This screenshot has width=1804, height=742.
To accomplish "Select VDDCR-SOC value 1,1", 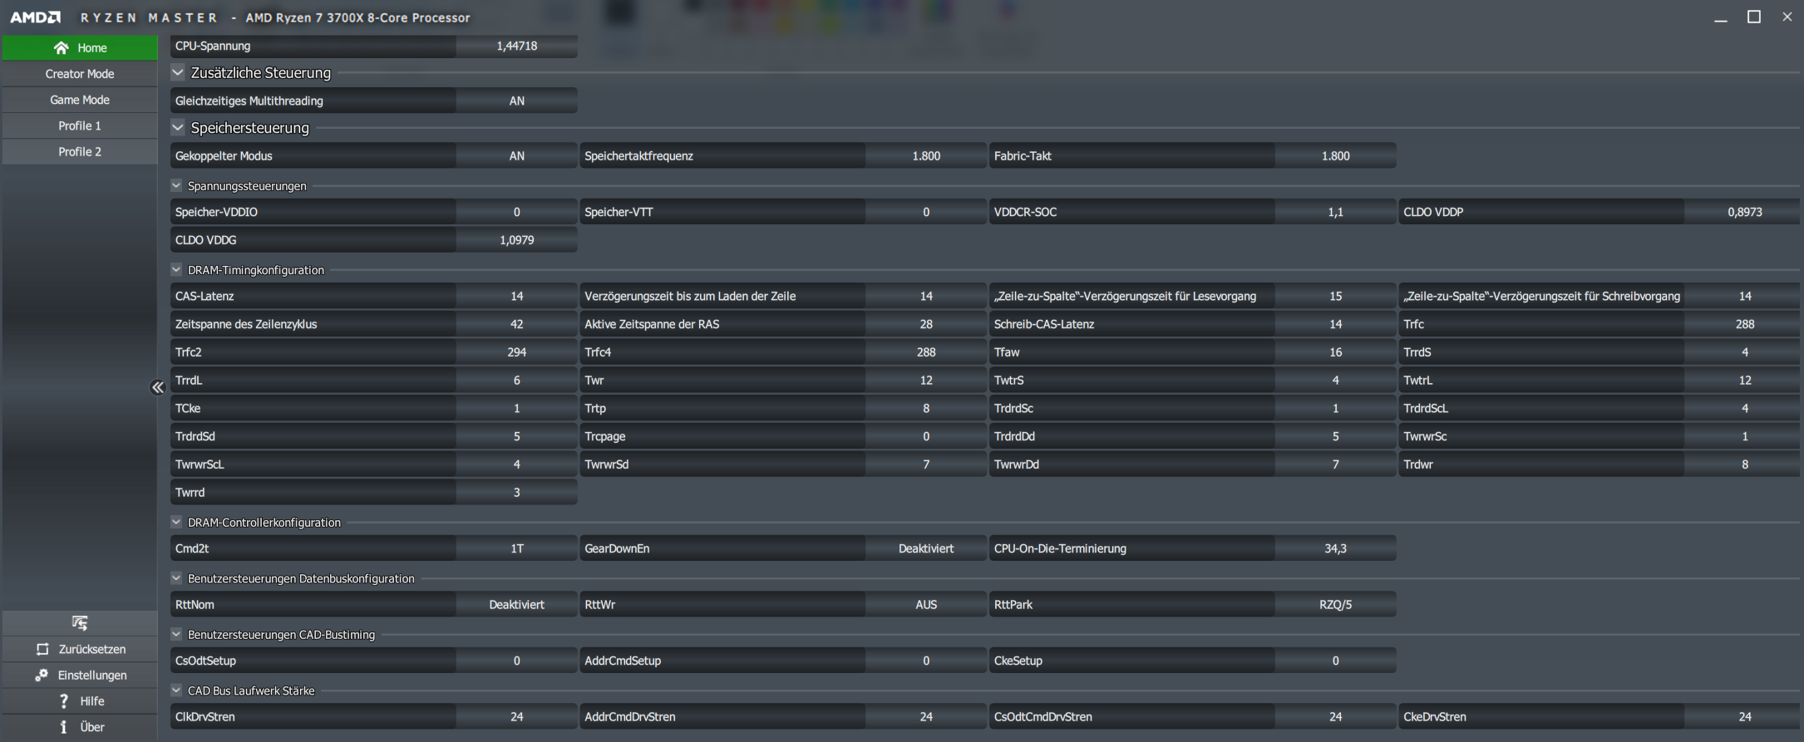I will [x=1335, y=212].
